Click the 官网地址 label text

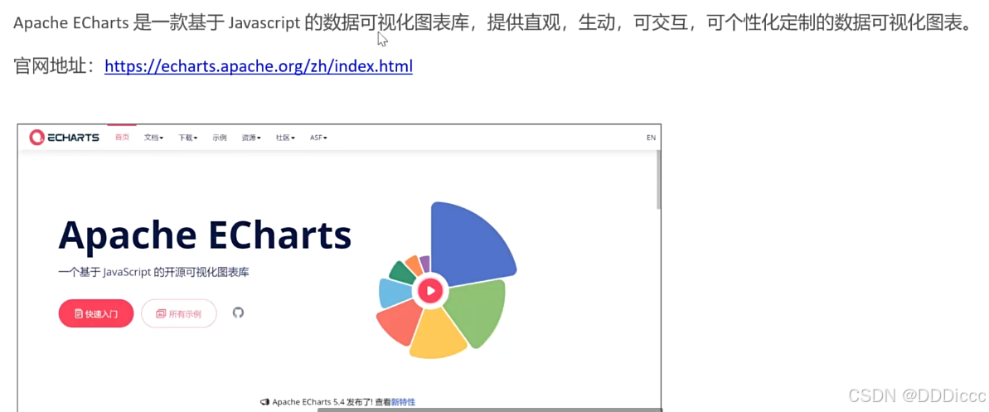pyautogui.click(x=54, y=66)
